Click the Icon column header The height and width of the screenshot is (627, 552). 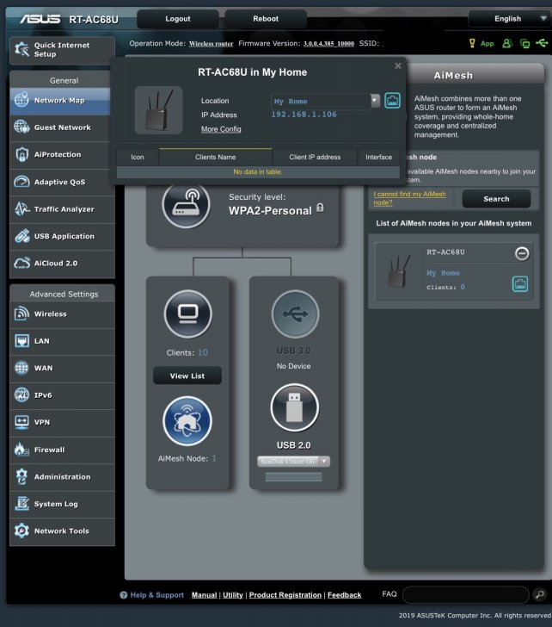point(138,157)
